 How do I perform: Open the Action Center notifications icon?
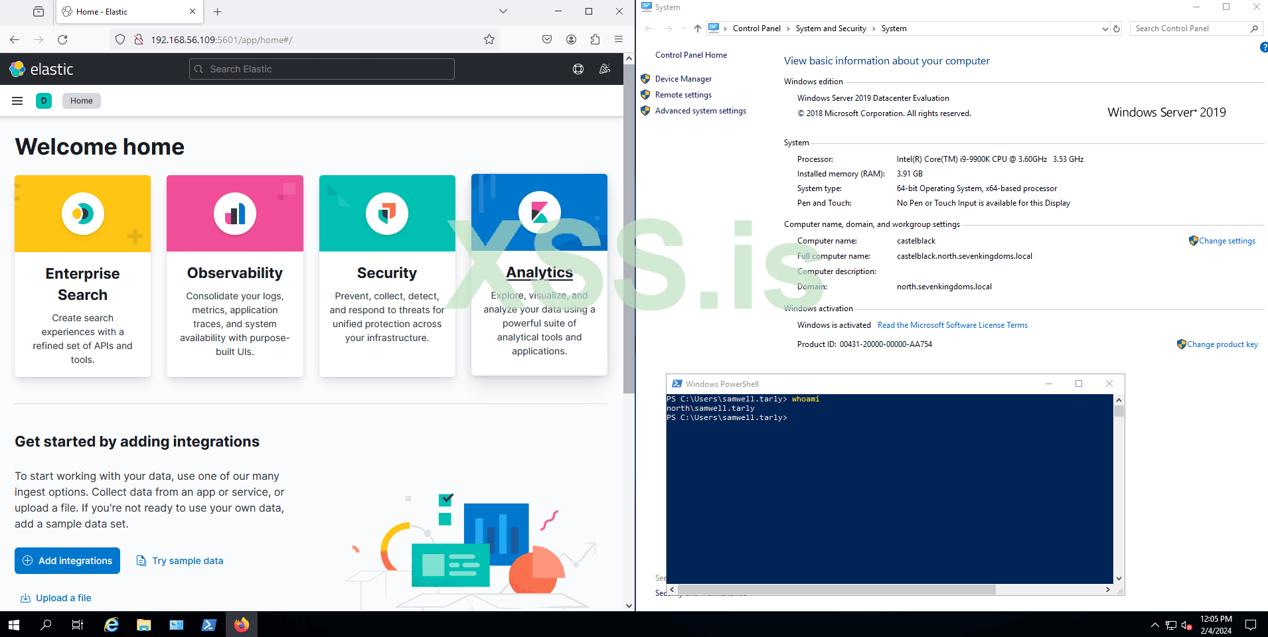(x=1251, y=625)
